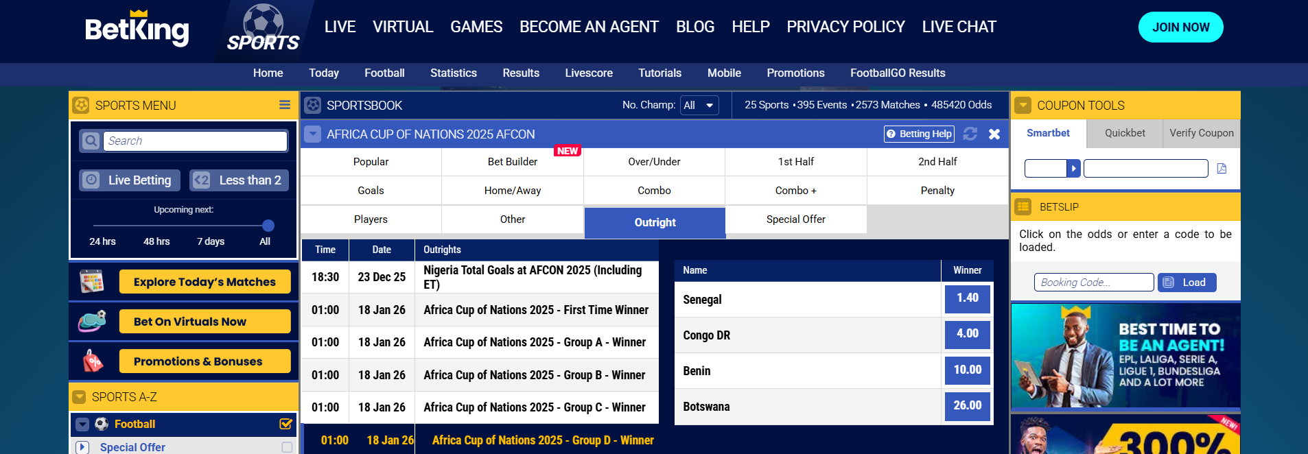1308x454 pixels.
Task: Click the Less than 2 odds icon
Action: pos(201,180)
